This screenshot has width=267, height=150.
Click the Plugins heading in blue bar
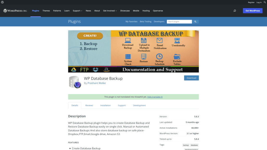coord(74,22)
